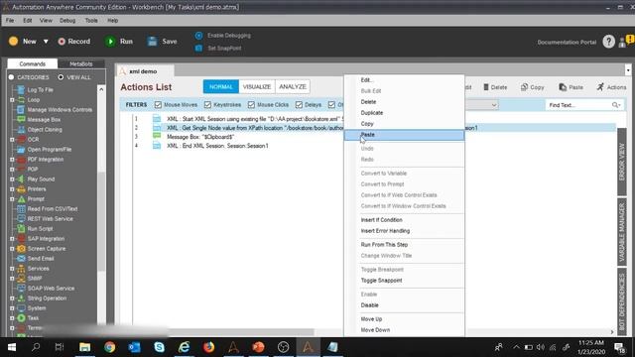This screenshot has height=357, width=635.
Task: Expand the PDF Integration node
Action: (12, 159)
